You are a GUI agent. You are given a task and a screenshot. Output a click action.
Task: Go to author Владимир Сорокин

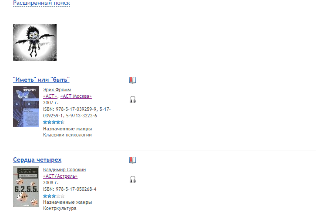(x=64, y=169)
